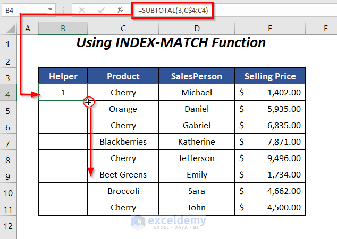Screen dimensions: 337x239
Task: Click the Helper header cell
Action: point(63,76)
